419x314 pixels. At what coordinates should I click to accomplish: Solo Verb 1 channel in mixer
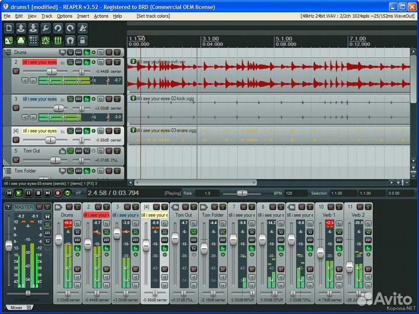point(339,207)
